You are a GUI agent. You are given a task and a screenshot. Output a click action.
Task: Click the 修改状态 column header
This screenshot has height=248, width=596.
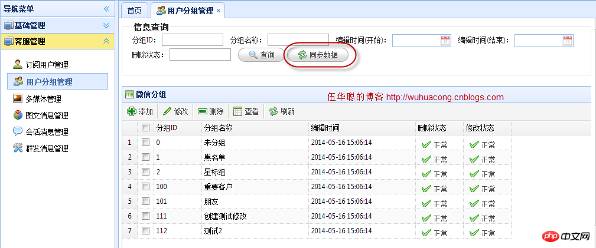(487, 128)
